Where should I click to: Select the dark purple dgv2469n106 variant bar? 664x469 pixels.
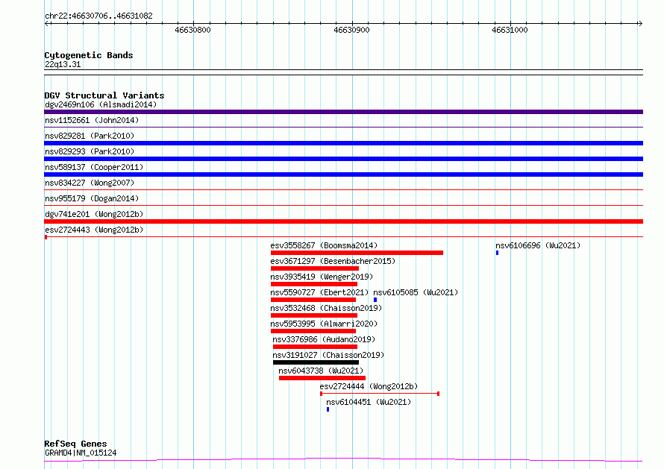[343, 112]
